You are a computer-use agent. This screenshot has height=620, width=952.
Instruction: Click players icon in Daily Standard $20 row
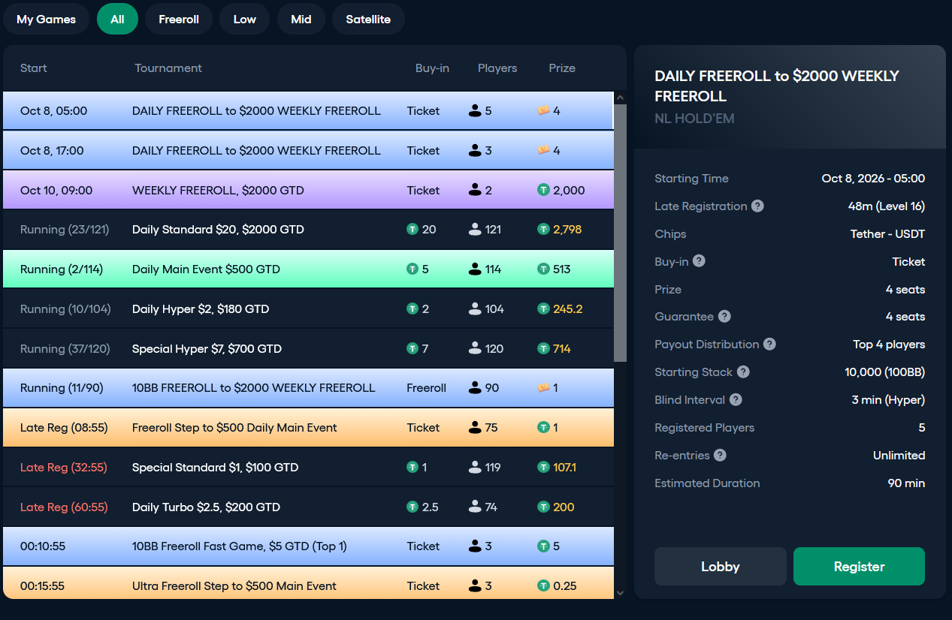pyautogui.click(x=474, y=230)
